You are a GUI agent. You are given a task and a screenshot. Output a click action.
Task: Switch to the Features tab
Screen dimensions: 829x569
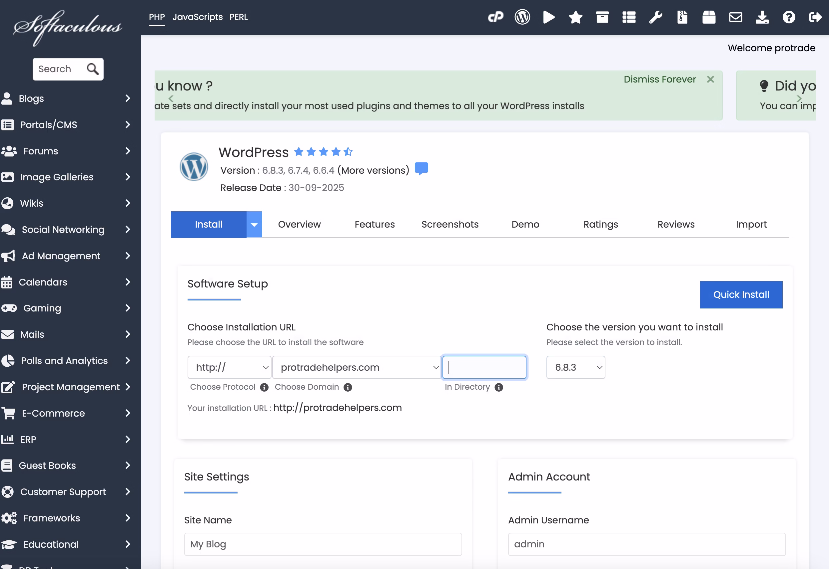pos(375,225)
